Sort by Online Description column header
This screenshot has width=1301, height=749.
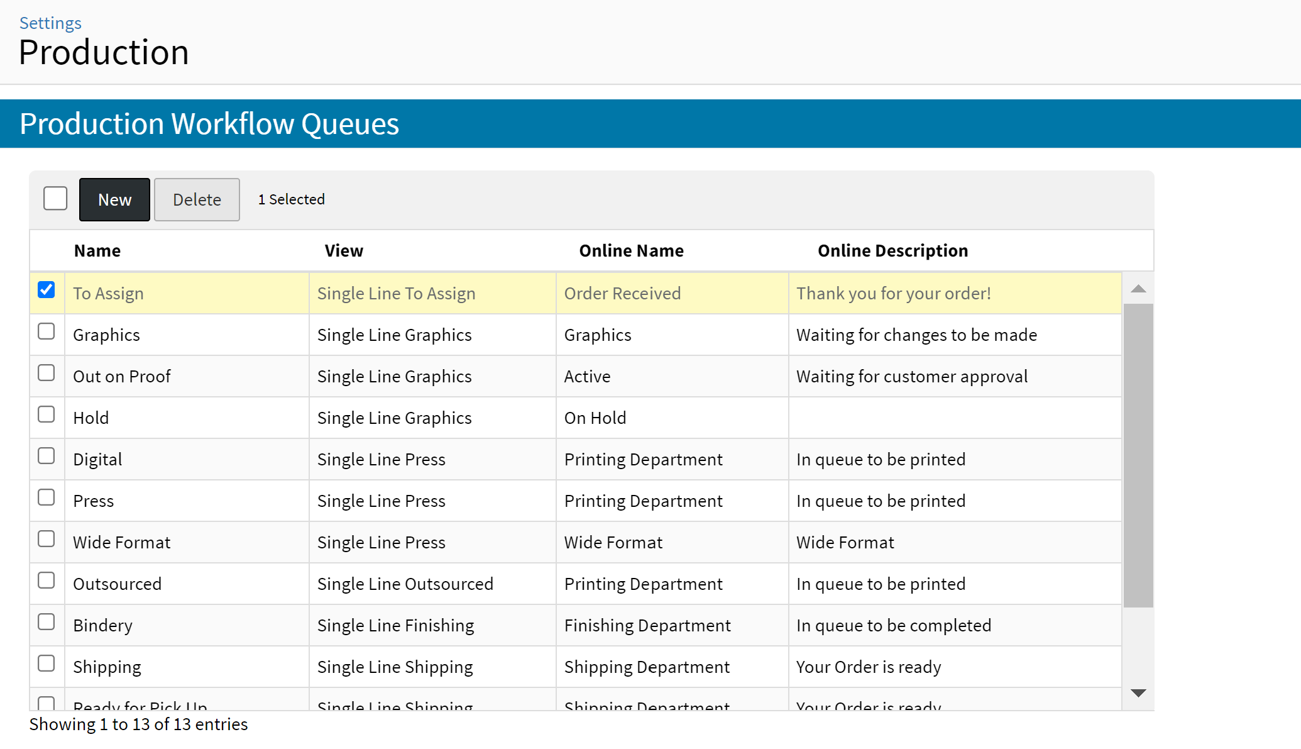[x=892, y=251]
